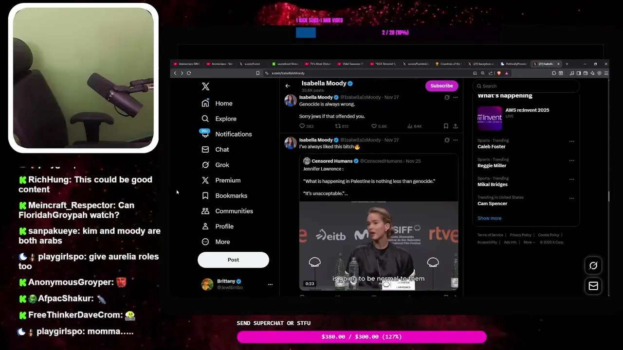Open more options on 'always liked' post
Screen dimensions: 623x350
pos(456,140)
